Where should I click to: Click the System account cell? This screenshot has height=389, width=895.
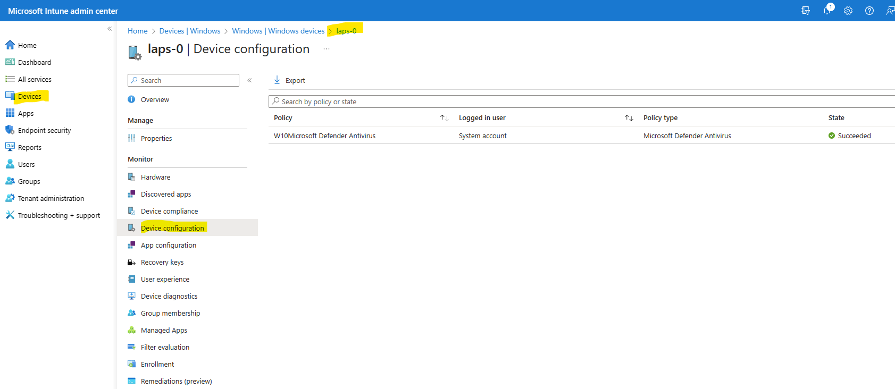(482, 136)
